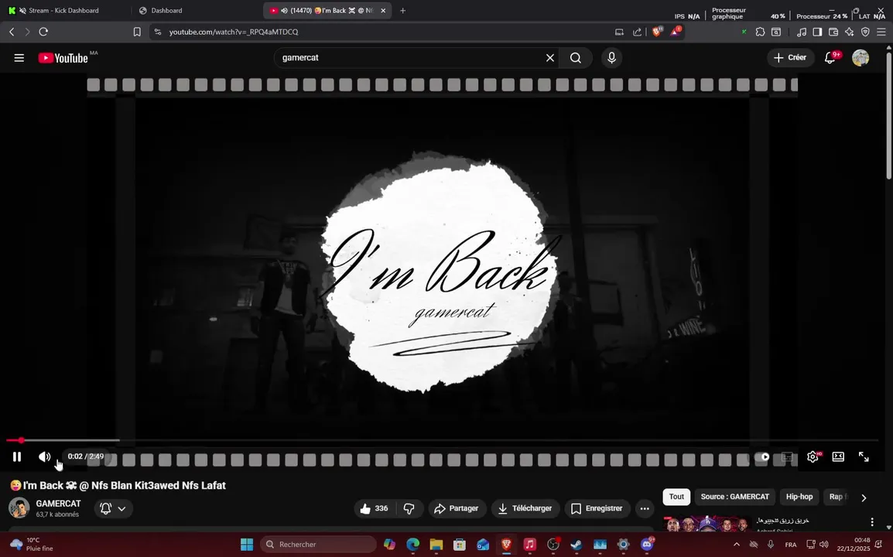Viewport: 893px width, 557px height.
Task: Share this page using the share icon
Action: coord(638,32)
